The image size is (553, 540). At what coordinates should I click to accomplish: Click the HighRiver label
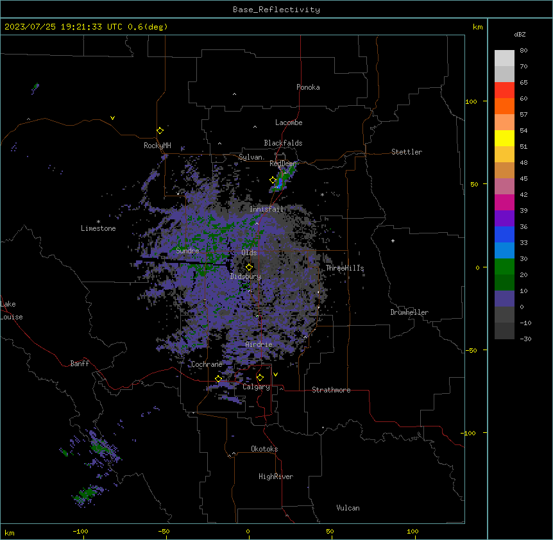point(276,477)
